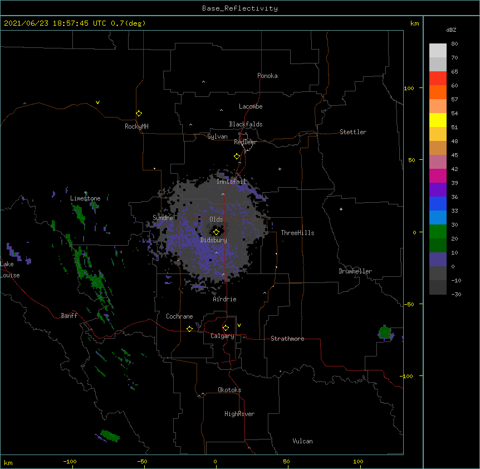
Task: Select the royal blue swatch in the dBZ legend
Action: 438,203
